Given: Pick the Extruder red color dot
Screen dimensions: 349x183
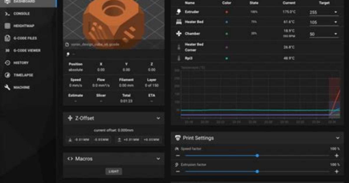Looking at the screenshot, I should click(x=226, y=12).
